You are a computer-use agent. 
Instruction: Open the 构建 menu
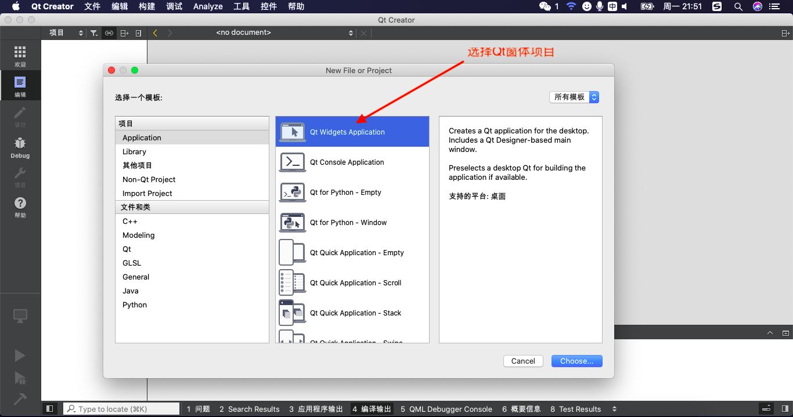(x=147, y=6)
